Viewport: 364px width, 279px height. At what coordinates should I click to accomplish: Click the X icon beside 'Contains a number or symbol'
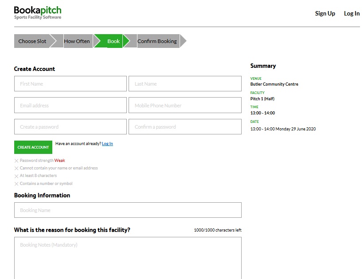click(16, 184)
